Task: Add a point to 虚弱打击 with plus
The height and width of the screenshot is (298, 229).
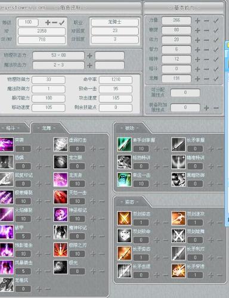Action: coord(93,149)
